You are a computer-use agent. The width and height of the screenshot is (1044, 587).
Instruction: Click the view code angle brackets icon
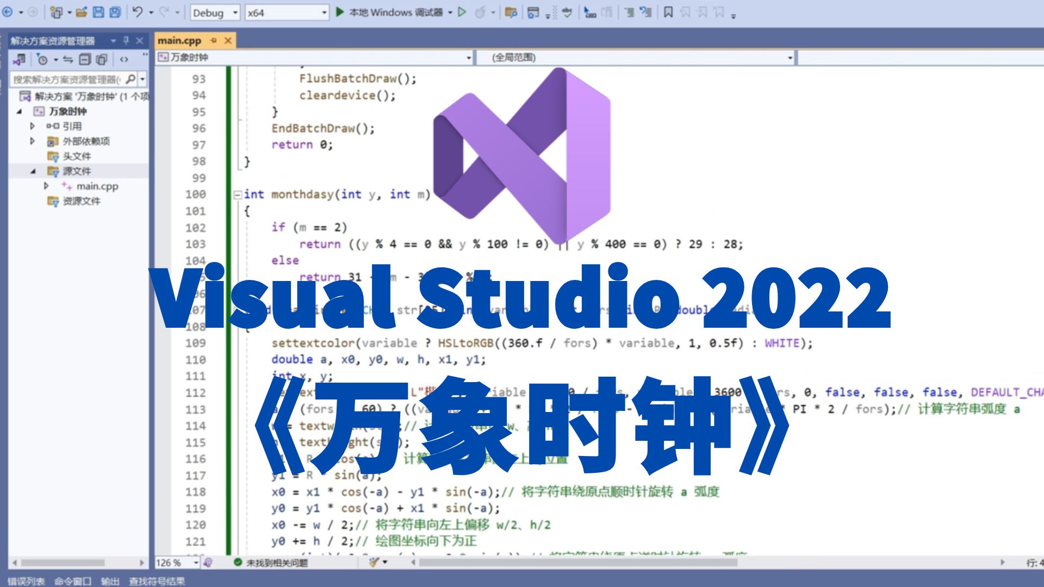point(124,59)
